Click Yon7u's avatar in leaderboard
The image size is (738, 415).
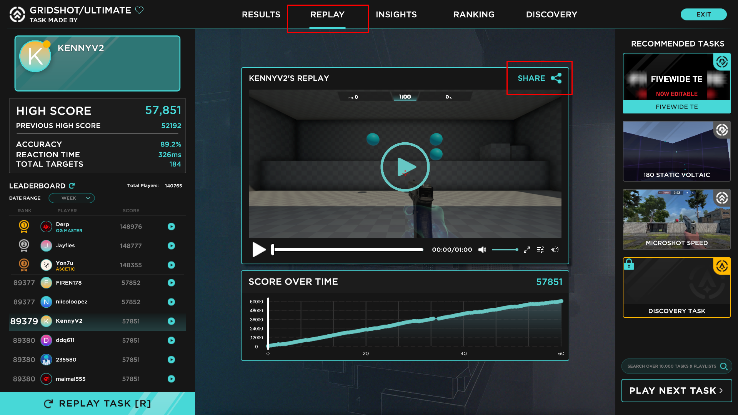46,265
